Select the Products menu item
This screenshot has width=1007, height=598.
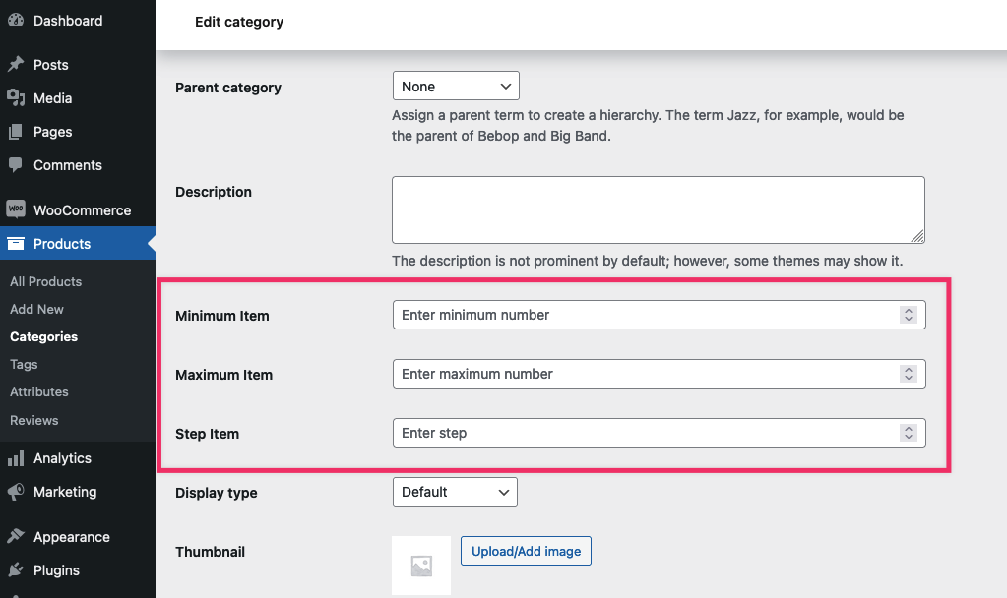(78, 243)
